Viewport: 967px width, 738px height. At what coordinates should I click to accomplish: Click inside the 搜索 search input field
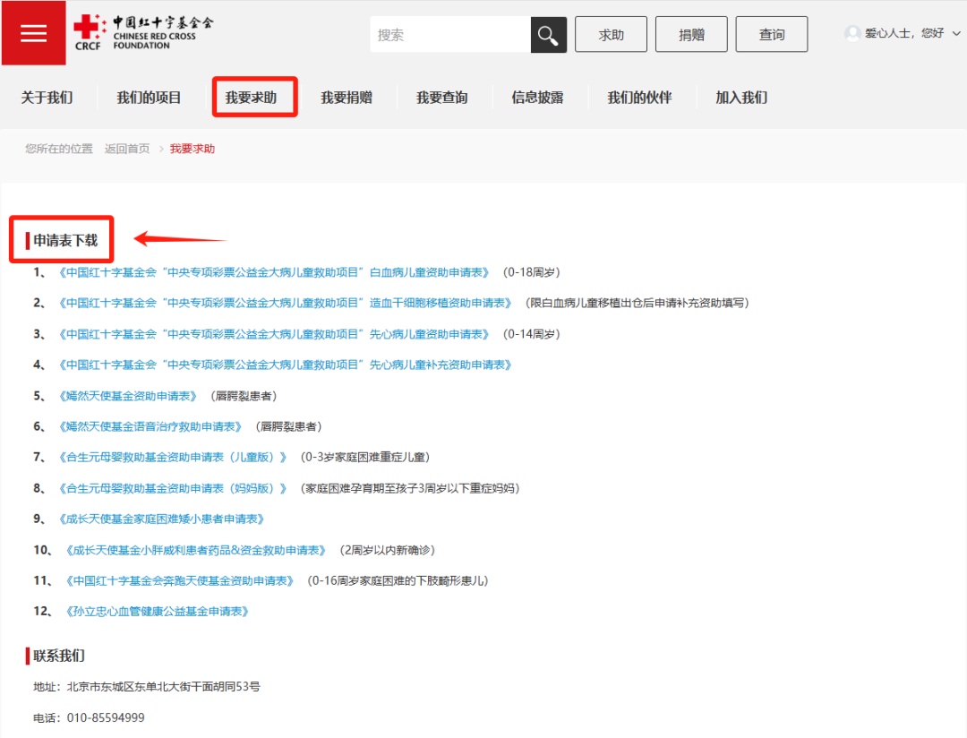[448, 34]
